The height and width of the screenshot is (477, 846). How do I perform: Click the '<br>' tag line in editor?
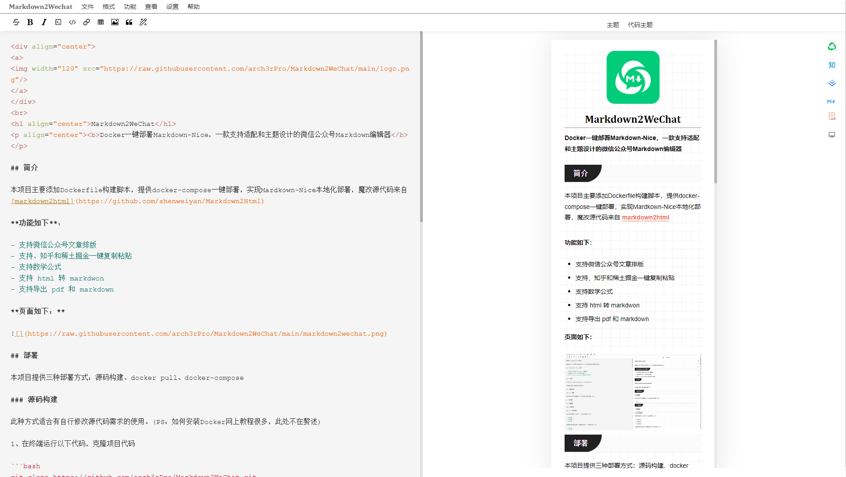coord(19,113)
